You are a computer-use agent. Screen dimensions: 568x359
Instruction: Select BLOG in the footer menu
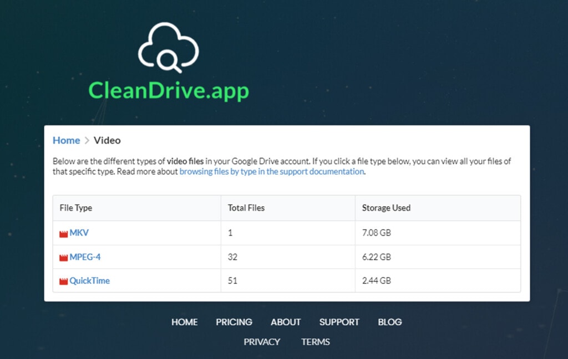point(390,322)
